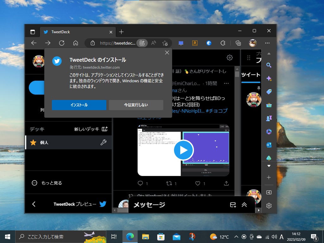Open TweetDeck's settings gear at top right
This screenshot has height=243, width=324.
tap(230, 58)
